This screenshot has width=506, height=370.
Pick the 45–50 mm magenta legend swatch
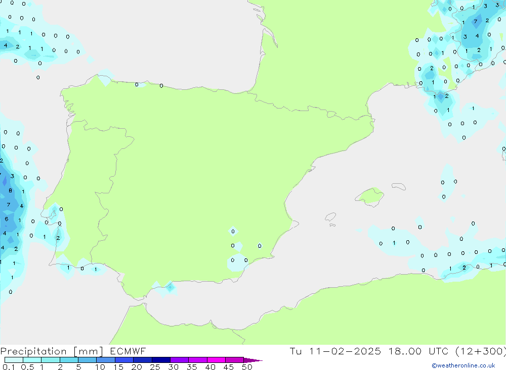click(x=234, y=360)
